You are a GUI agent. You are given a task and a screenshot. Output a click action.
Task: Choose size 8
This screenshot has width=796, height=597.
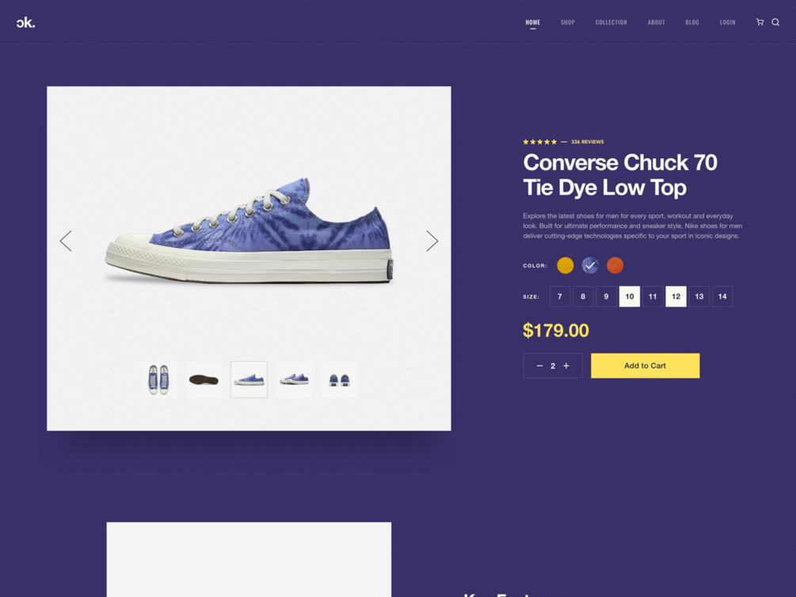583,296
